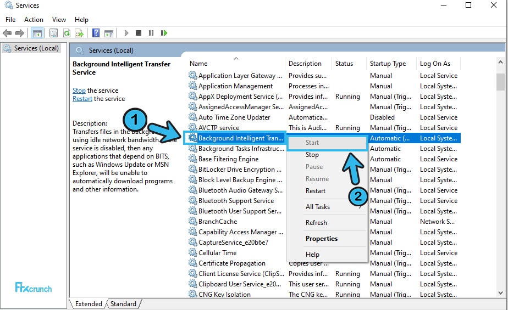Select Block Level Backup Engine row

click(323, 180)
